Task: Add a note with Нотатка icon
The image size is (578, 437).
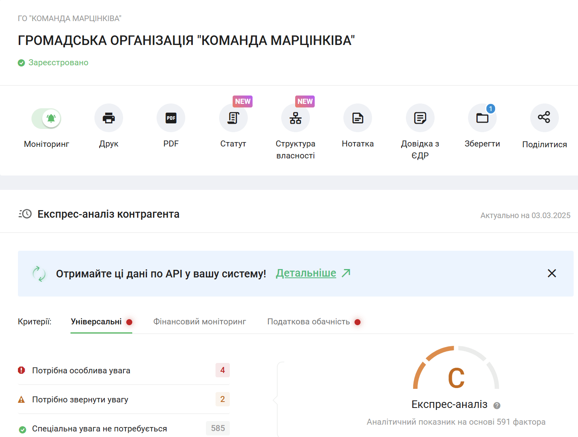Action: point(358,118)
